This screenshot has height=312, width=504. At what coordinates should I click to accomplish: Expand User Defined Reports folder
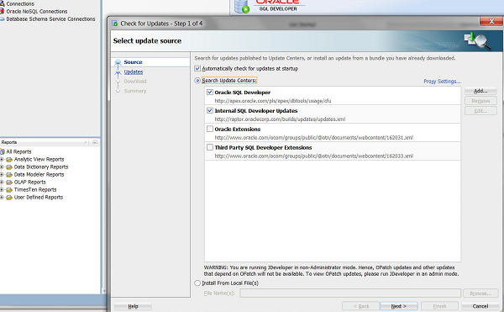pyautogui.click(x=2, y=198)
